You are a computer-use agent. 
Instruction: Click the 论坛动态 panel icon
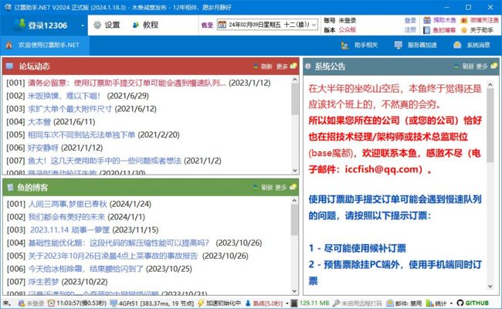[x=9, y=66]
